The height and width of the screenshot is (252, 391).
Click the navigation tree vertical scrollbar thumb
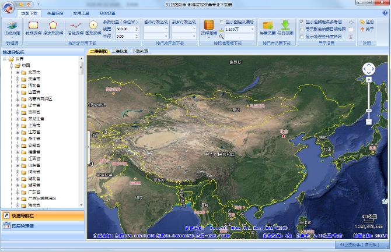81,68
